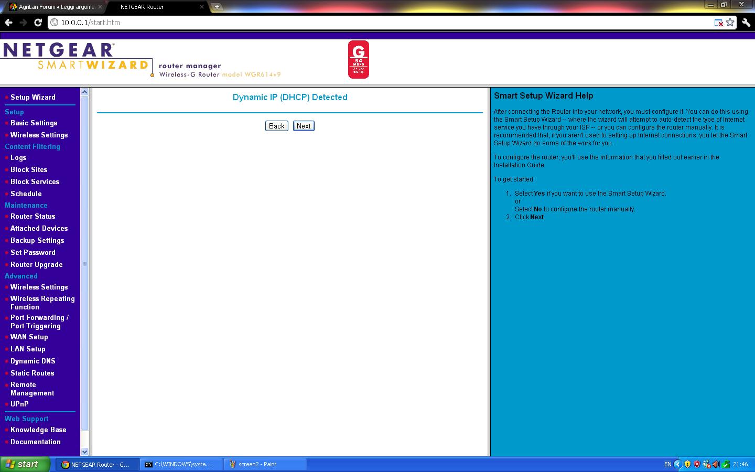Open the Remote Management page
755x472 pixels.
point(32,389)
